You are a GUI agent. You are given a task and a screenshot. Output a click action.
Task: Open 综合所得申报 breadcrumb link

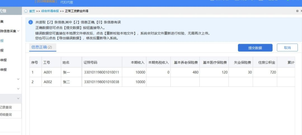(x=50, y=11)
